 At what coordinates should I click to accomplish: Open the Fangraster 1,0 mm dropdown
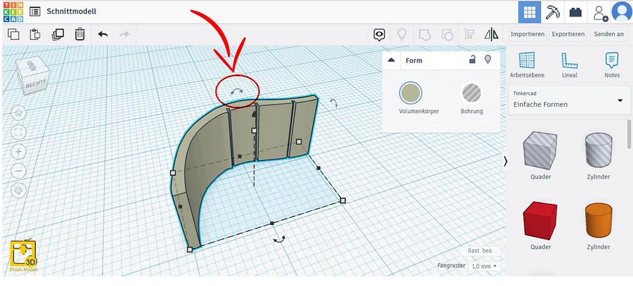483,266
